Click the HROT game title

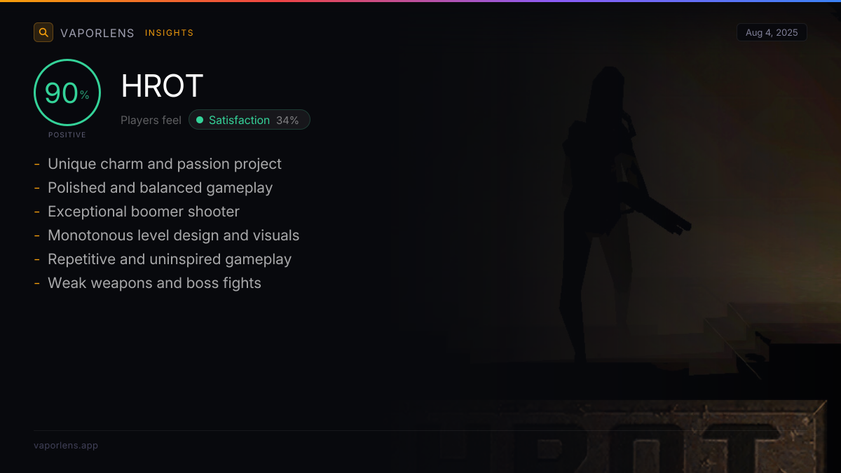[x=162, y=86]
